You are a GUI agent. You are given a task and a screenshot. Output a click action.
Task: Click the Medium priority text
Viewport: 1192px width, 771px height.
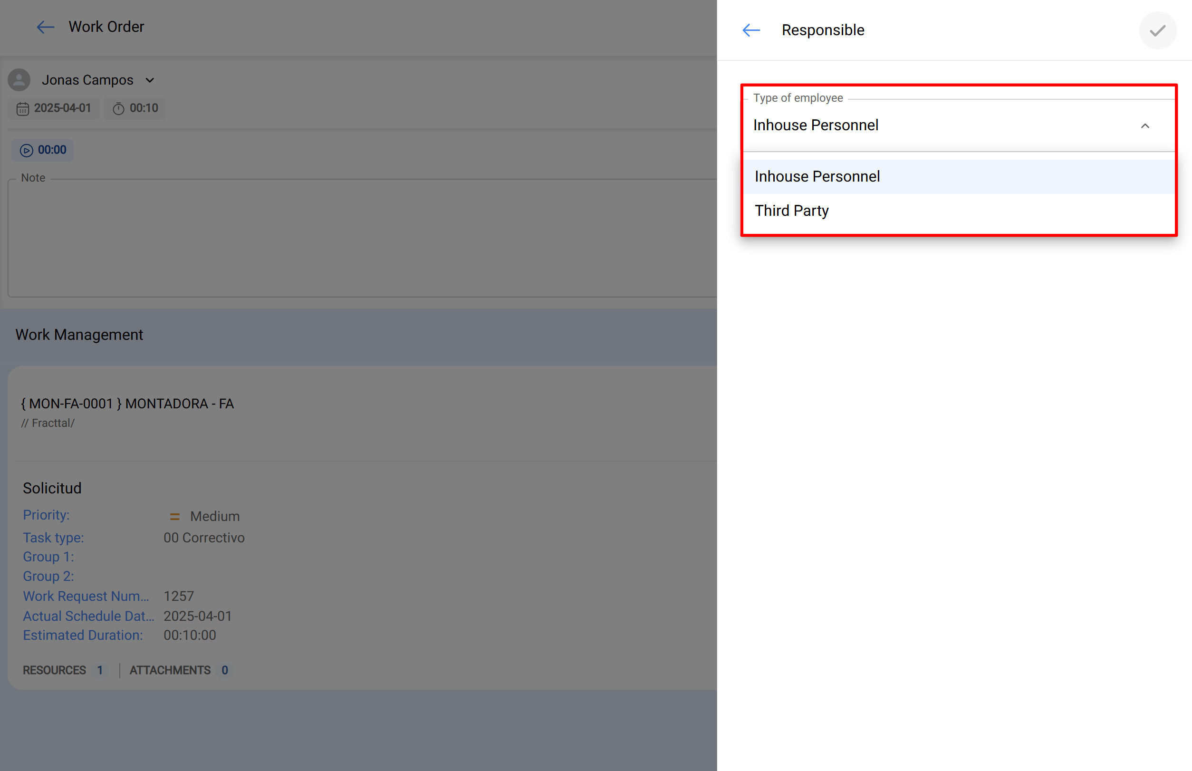pyautogui.click(x=215, y=516)
